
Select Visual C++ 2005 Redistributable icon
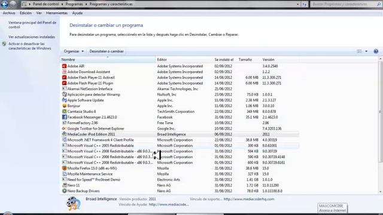coord(64,146)
